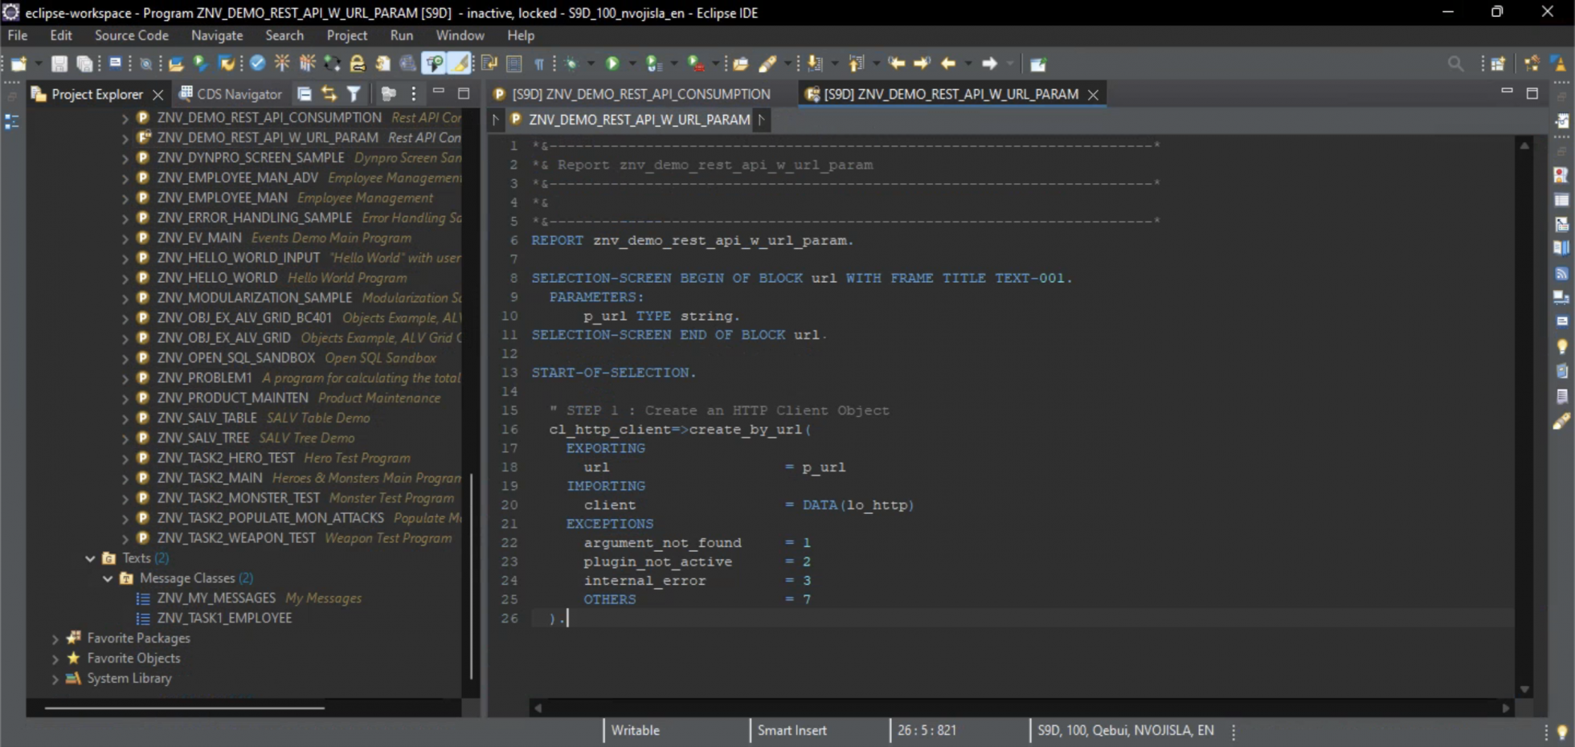Screen dimensions: 1575x747
Task: Click the Save All toolbar icon
Action: click(84, 63)
